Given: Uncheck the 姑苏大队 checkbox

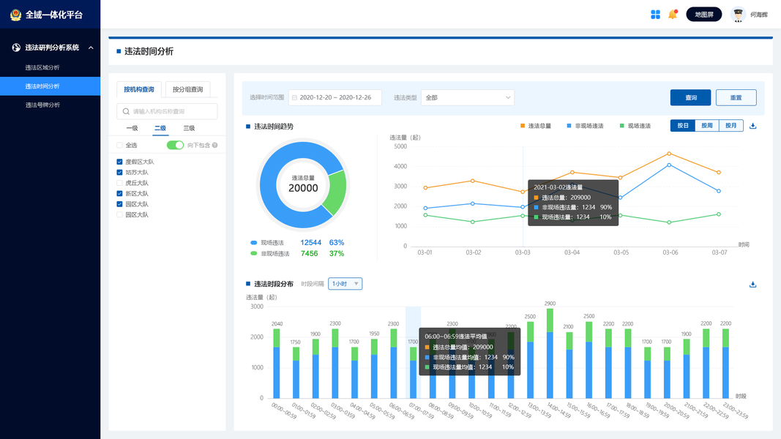Looking at the screenshot, I should point(119,172).
